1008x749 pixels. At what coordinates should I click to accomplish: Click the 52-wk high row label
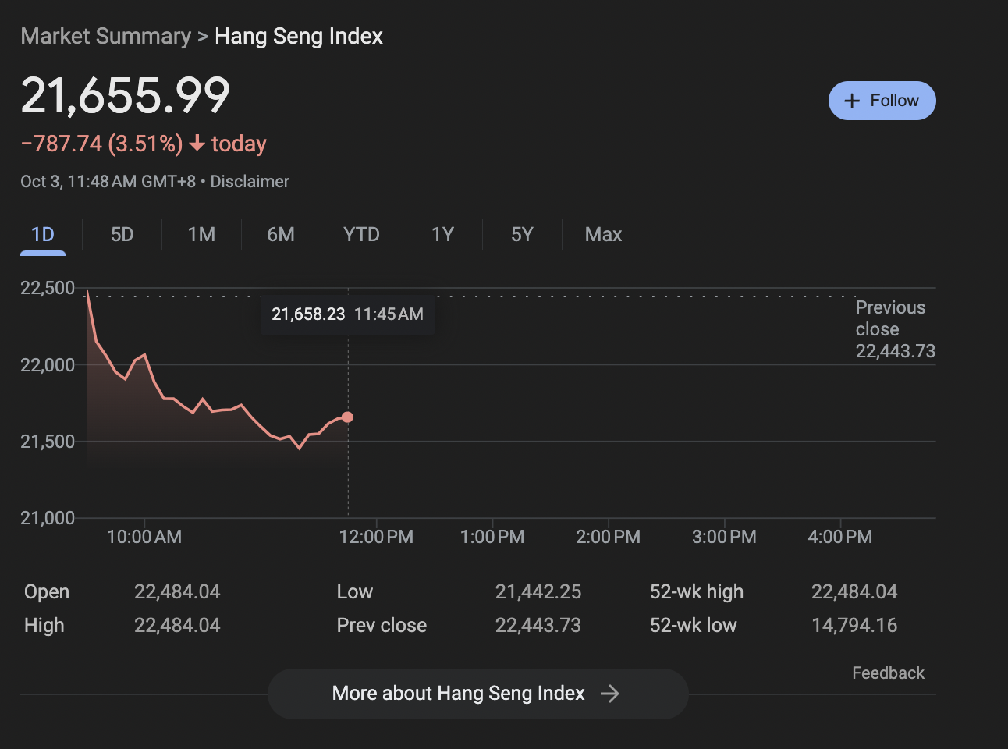697,592
